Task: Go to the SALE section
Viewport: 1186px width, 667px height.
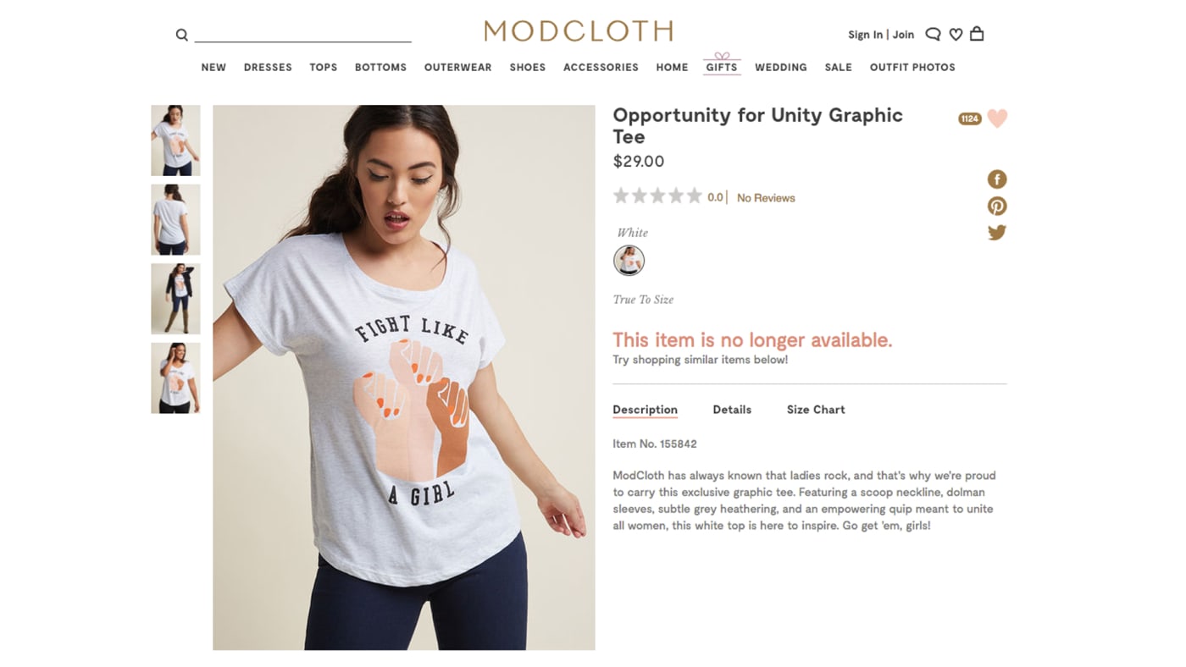Action: (x=838, y=68)
